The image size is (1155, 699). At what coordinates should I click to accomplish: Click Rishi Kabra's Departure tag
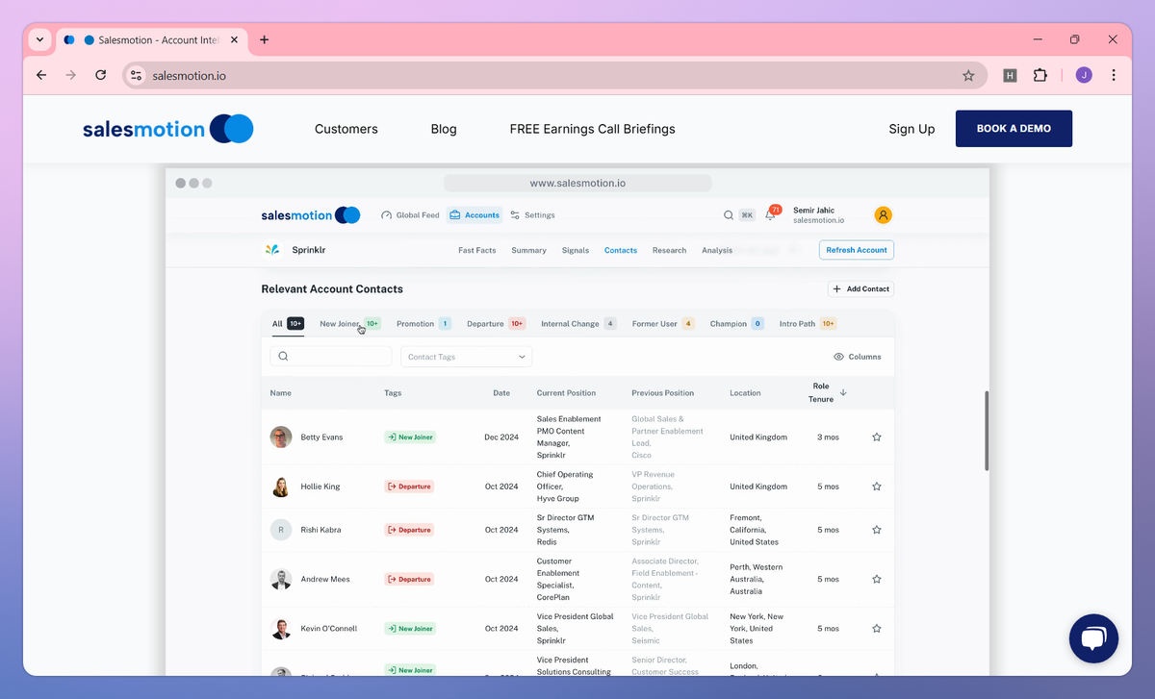409,530
